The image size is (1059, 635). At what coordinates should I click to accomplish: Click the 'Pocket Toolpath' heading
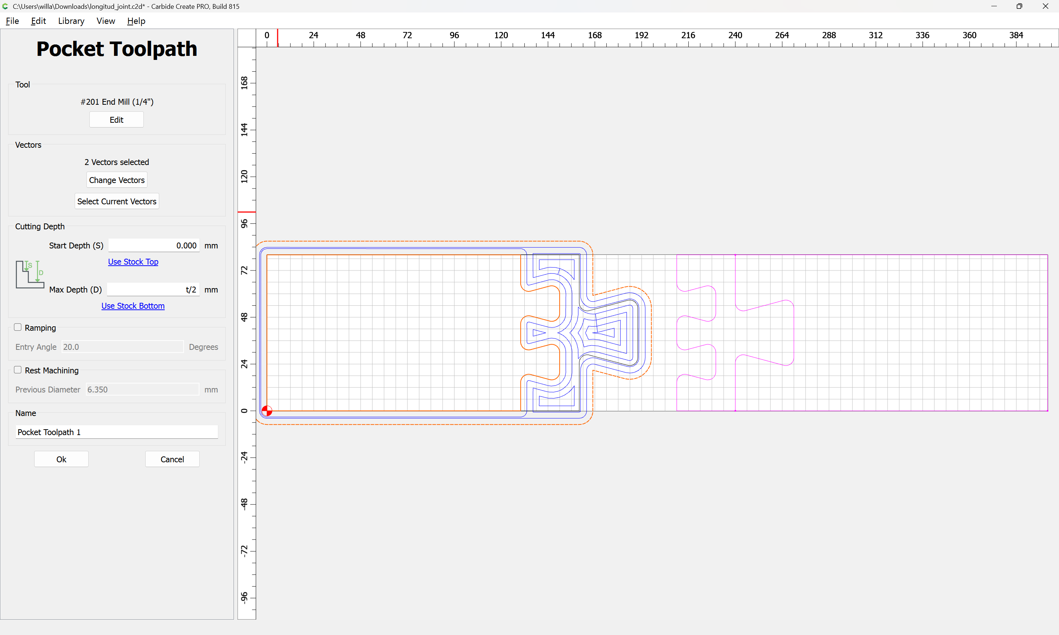pos(117,49)
